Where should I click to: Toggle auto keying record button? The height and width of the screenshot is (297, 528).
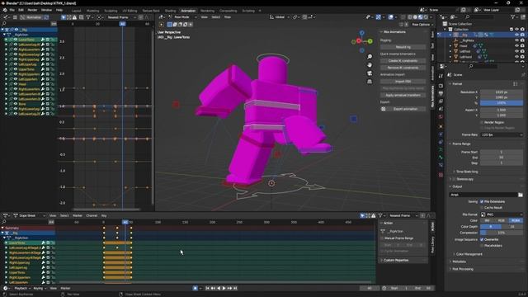195,288
